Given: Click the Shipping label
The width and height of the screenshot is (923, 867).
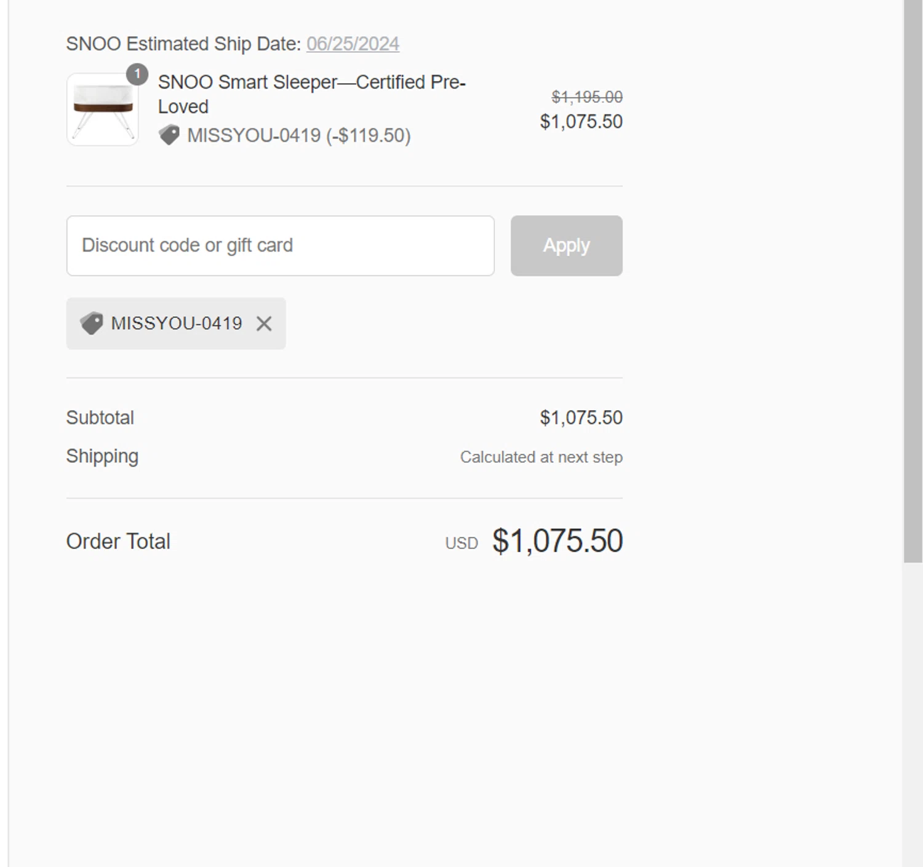Looking at the screenshot, I should click(102, 456).
